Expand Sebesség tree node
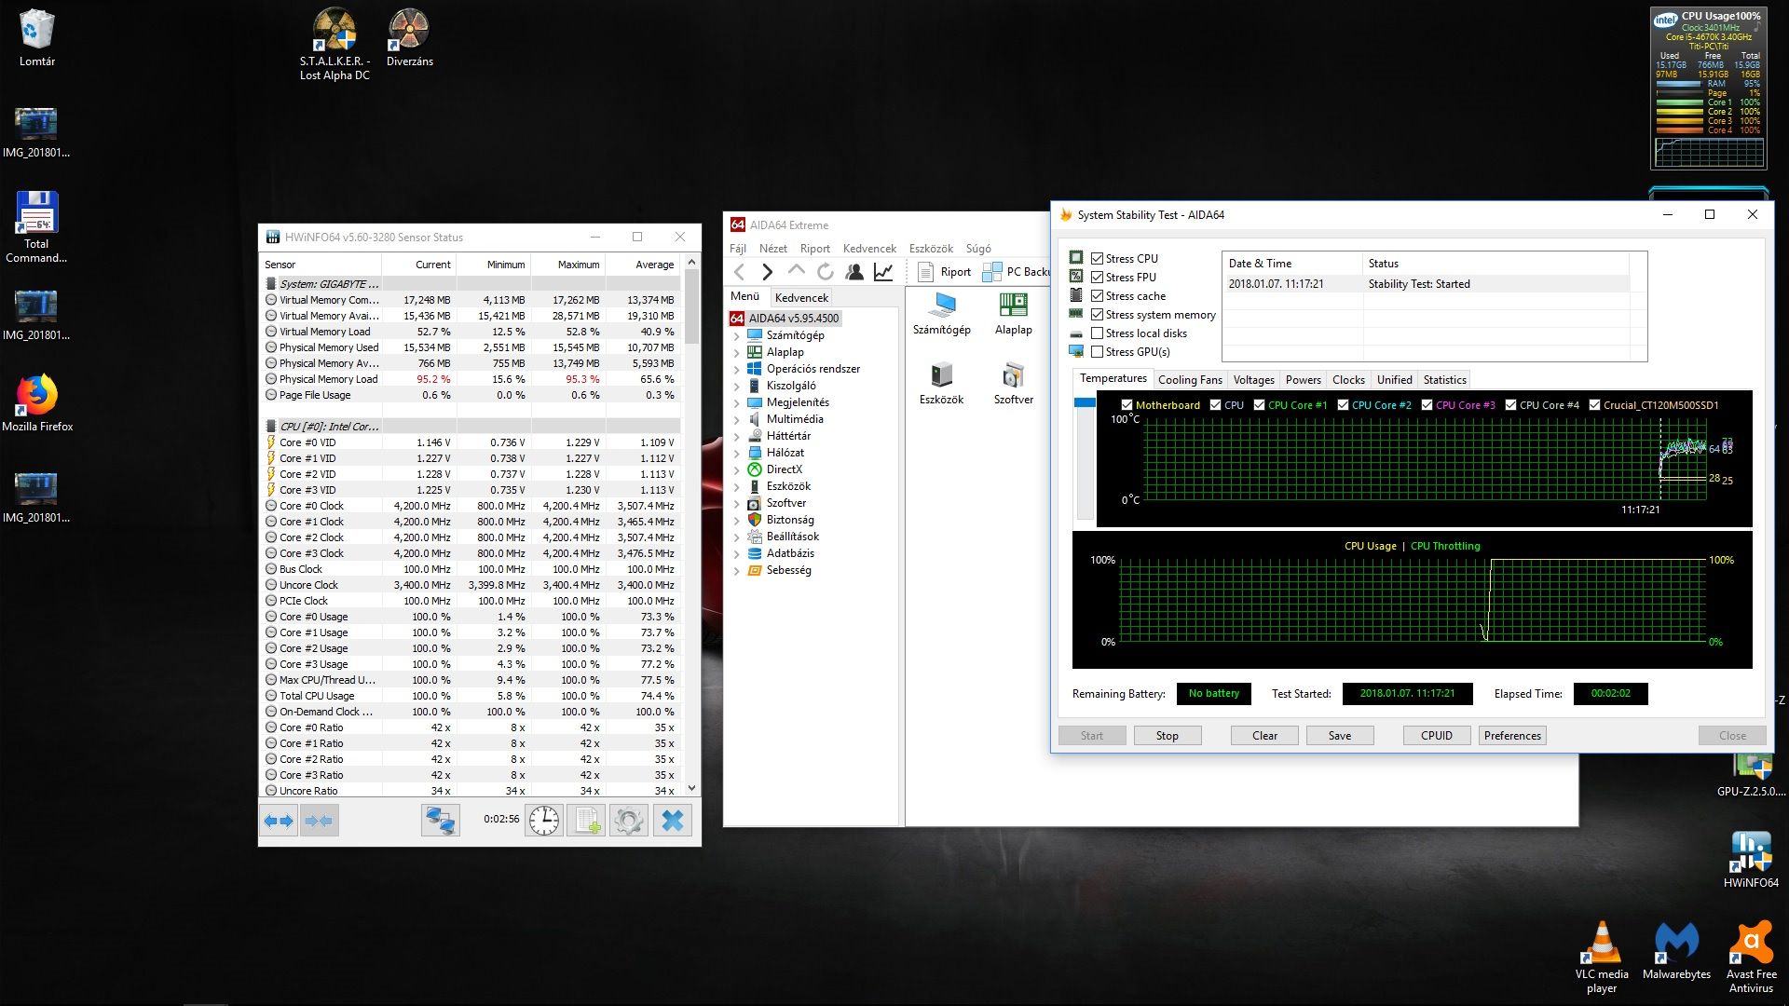Screen dimensions: 1789x1006 (736, 571)
